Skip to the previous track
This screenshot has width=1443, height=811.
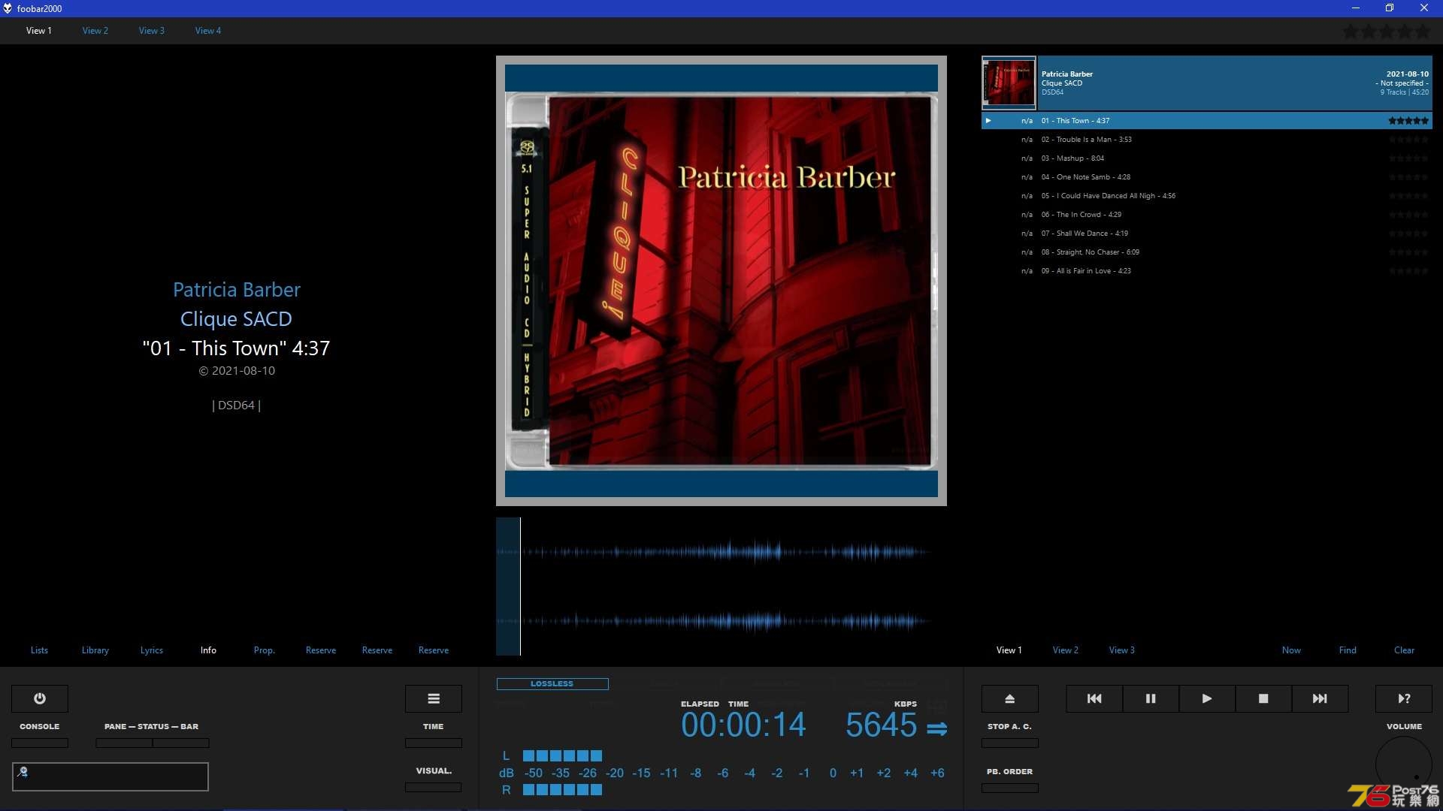click(1094, 698)
